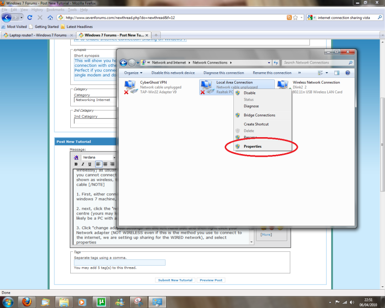This screenshot has height=308, width=385.
Task: Click the Preview Post button
Action: tap(211, 280)
